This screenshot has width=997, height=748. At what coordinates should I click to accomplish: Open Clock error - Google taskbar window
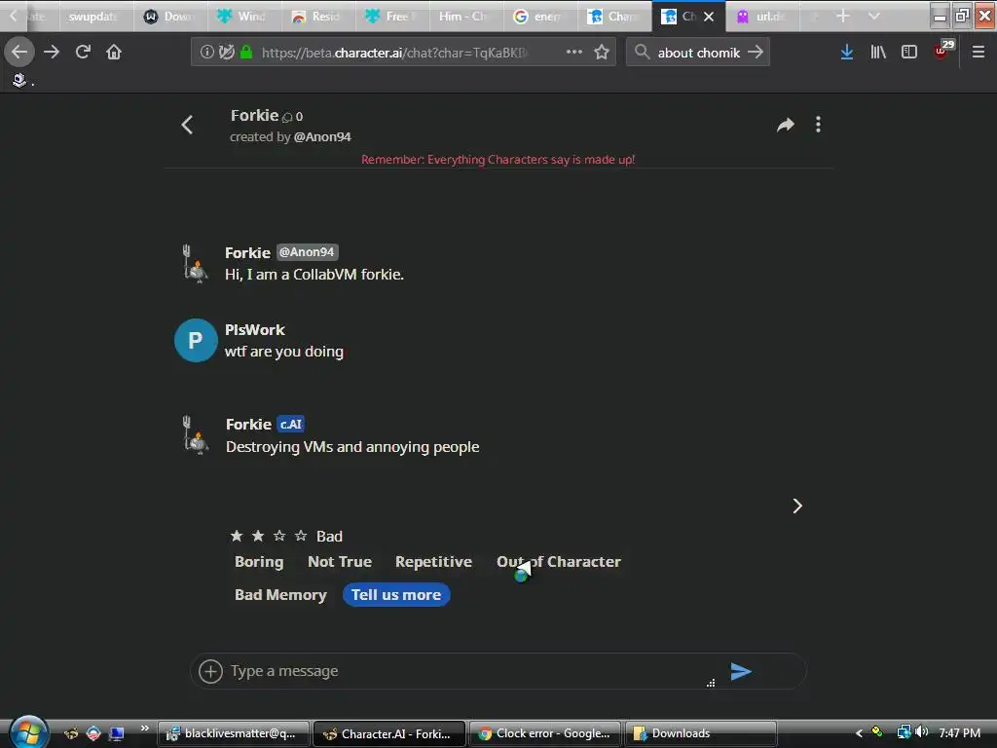545,733
